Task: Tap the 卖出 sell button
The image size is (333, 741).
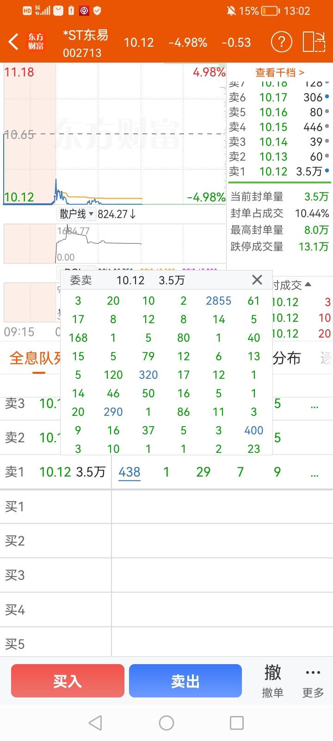Action: (x=185, y=681)
